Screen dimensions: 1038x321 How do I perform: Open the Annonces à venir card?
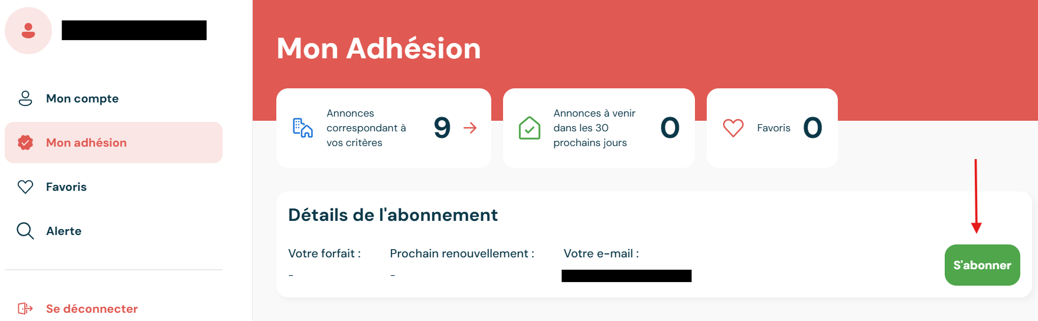(599, 128)
